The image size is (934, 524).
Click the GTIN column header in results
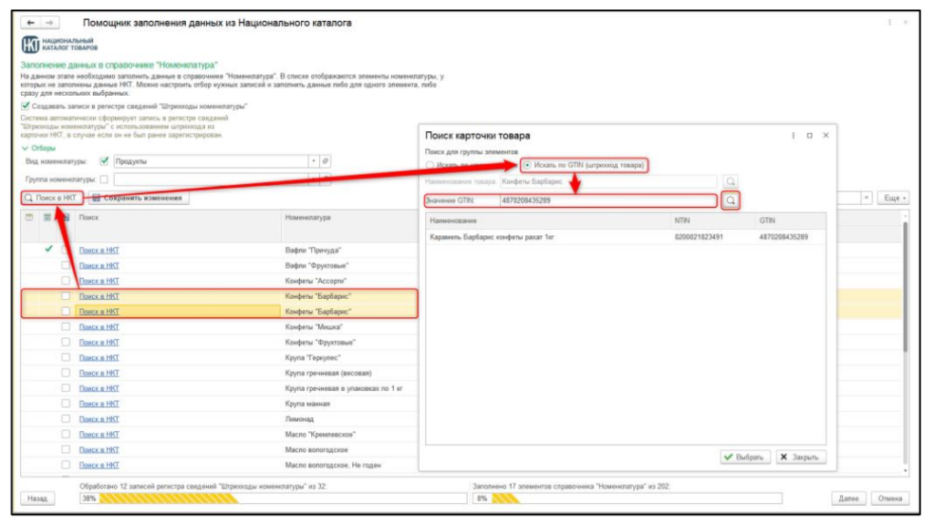tap(767, 221)
